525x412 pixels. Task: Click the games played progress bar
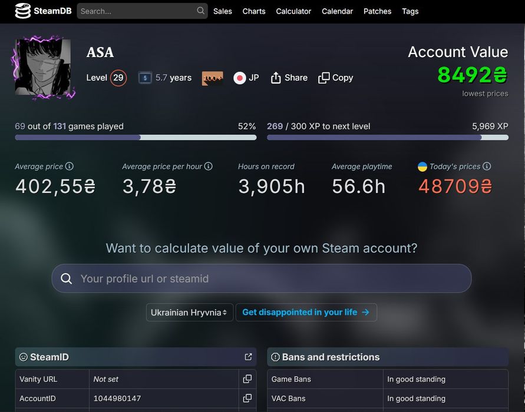click(x=136, y=138)
